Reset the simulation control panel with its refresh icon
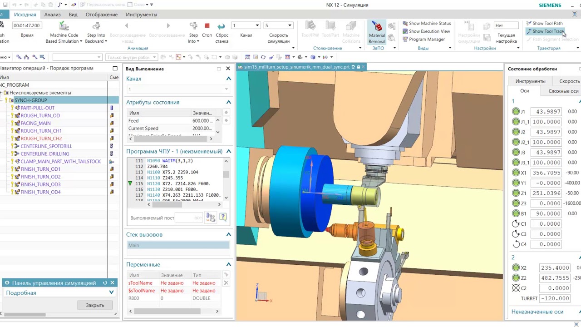This screenshot has width=581, height=327. tap(105, 283)
